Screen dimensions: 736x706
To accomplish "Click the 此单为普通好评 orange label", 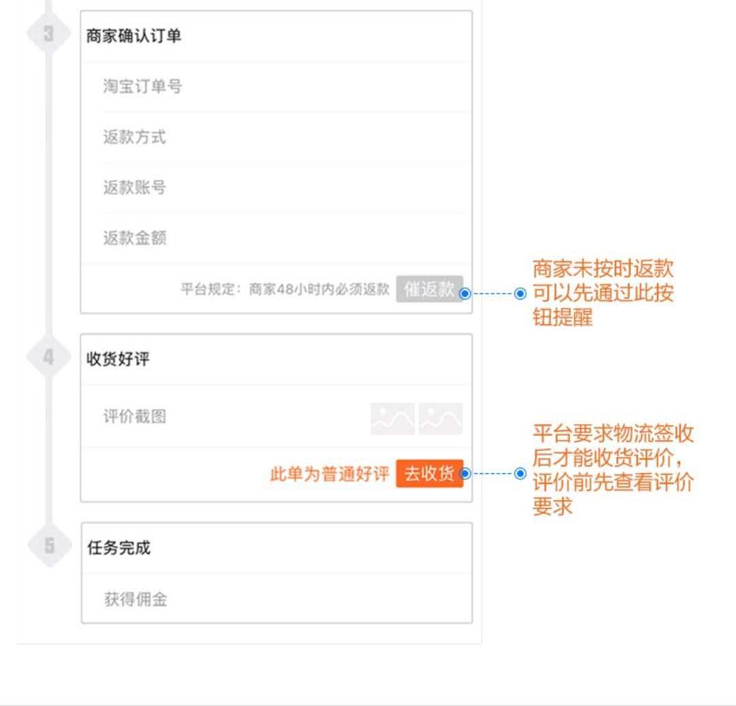I will (329, 474).
